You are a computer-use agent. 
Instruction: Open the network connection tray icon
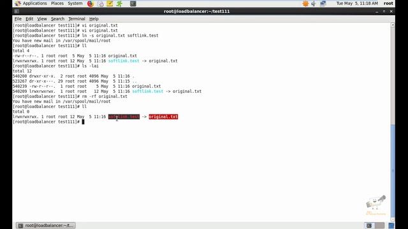click(x=323, y=4)
